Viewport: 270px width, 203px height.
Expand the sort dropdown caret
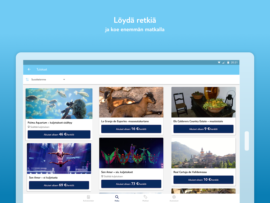(64, 80)
